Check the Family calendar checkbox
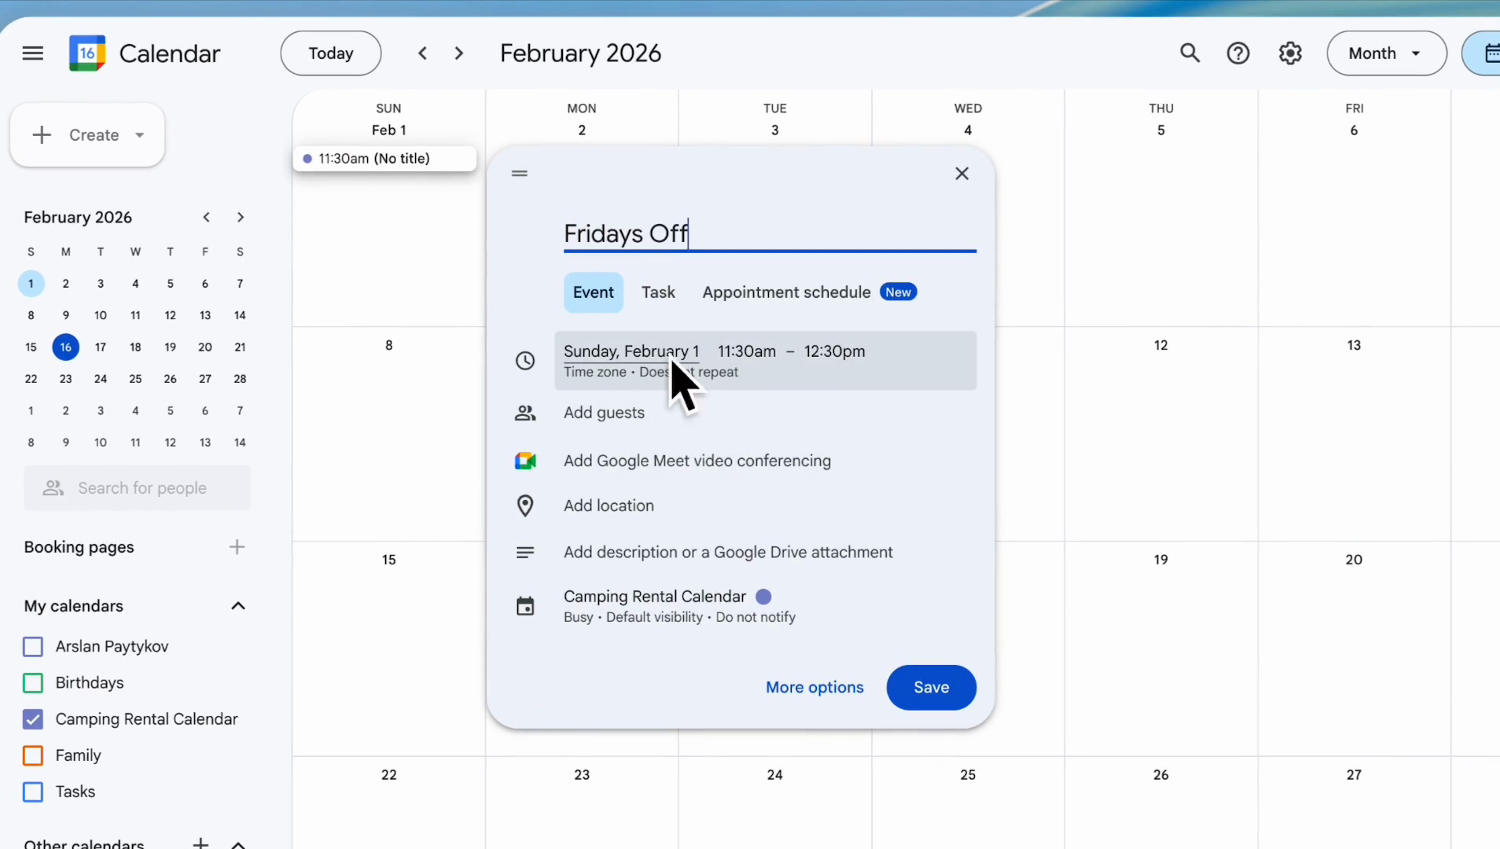Viewport: 1500px width, 849px height. (x=33, y=755)
